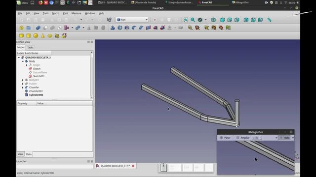Image resolution: width=316 pixels, height=177 pixels.
Task: Expand the Chamfer tree node
Action: [x=23, y=88]
